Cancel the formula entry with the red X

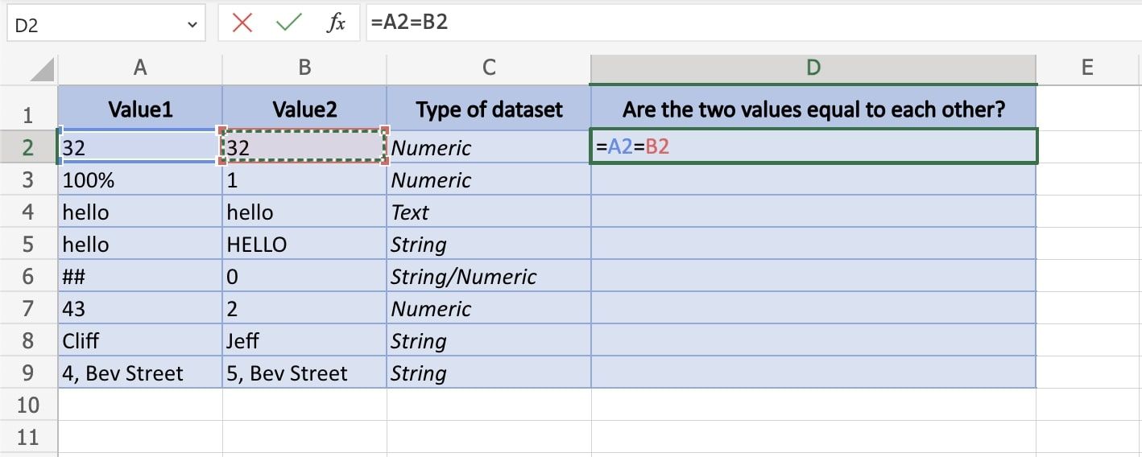click(x=242, y=23)
